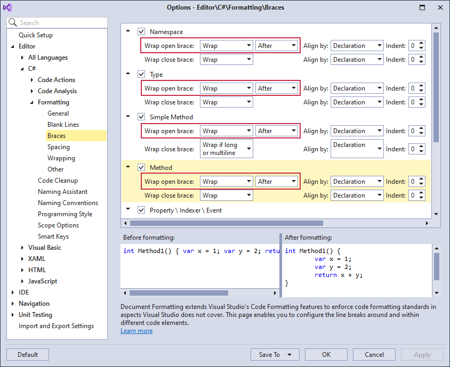Click the search magnifier icon

point(13,23)
